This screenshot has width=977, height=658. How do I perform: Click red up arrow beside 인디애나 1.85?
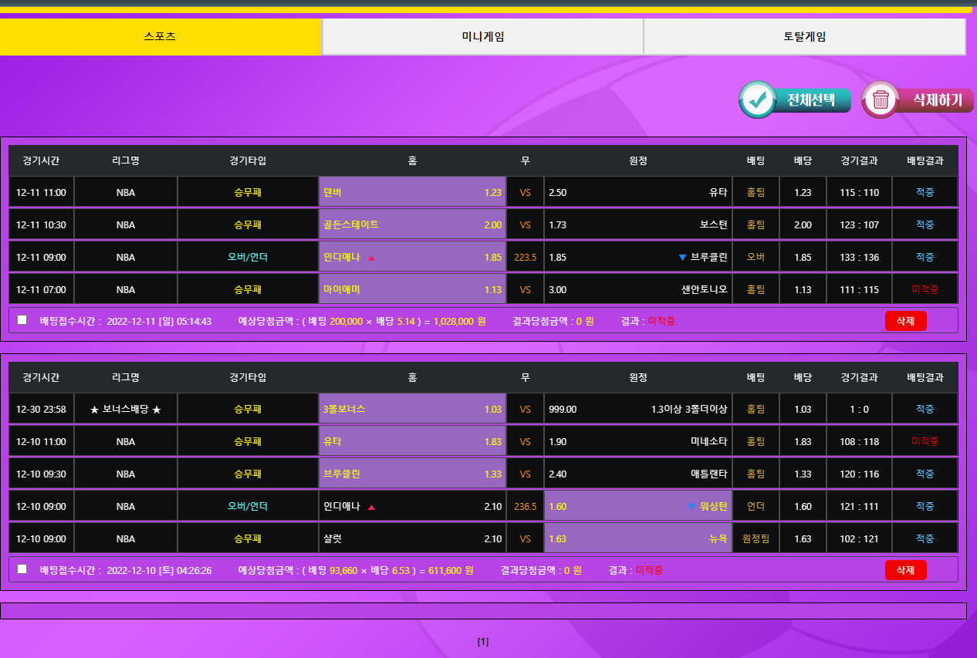pyautogui.click(x=371, y=258)
